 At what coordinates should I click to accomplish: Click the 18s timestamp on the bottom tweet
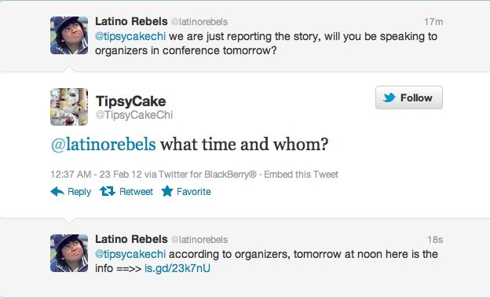coord(435,240)
